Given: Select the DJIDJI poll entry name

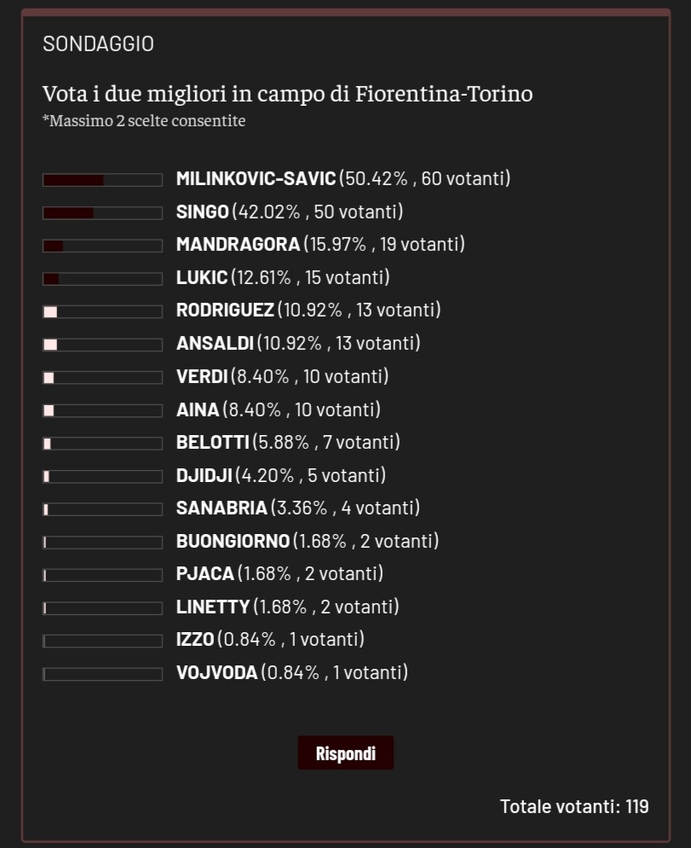Looking at the screenshot, I should [204, 475].
